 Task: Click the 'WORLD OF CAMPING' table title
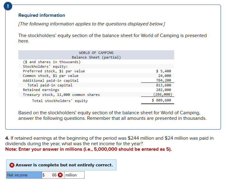[96, 53]
